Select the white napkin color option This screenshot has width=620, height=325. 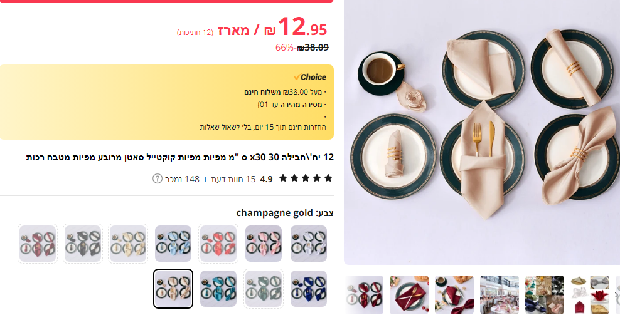tap(309, 244)
